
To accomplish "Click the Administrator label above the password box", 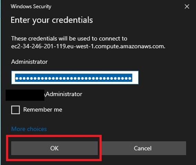I will (30, 62).
